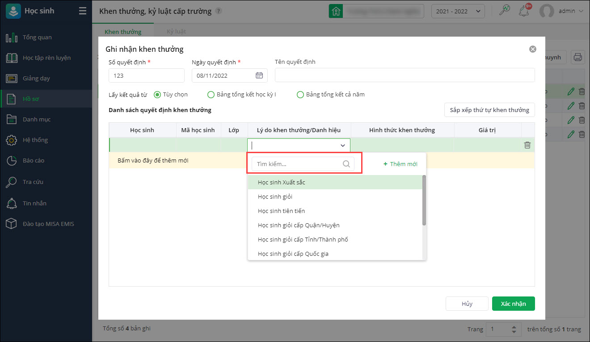Click the Số quyết định input field
This screenshot has width=590, height=342.
pos(147,75)
